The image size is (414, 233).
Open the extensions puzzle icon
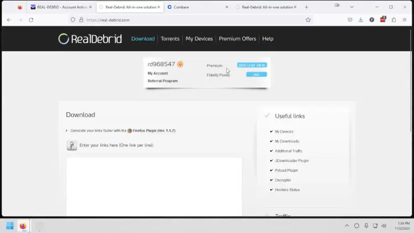pyautogui.click(x=394, y=20)
